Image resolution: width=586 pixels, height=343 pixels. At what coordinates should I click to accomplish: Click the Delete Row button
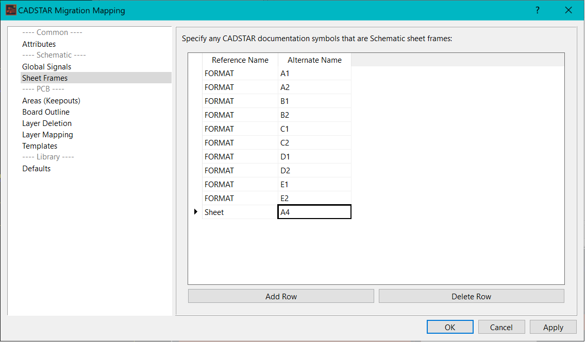(x=471, y=296)
